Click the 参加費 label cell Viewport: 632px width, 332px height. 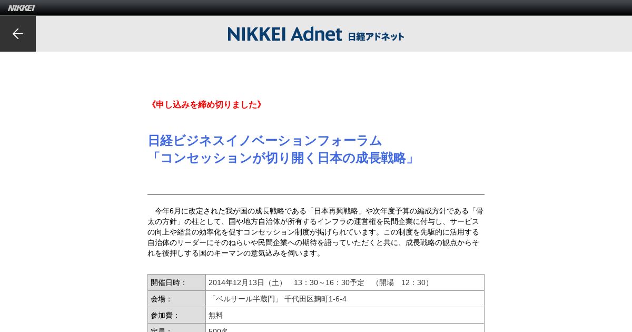(x=177, y=315)
